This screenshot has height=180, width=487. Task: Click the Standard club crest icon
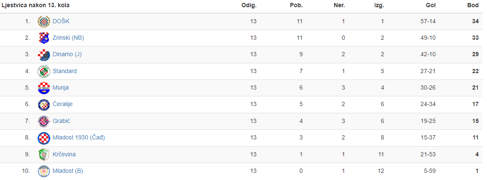coord(44,71)
